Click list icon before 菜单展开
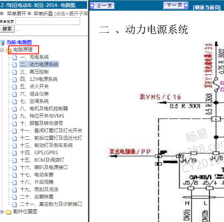 [1, 14]
